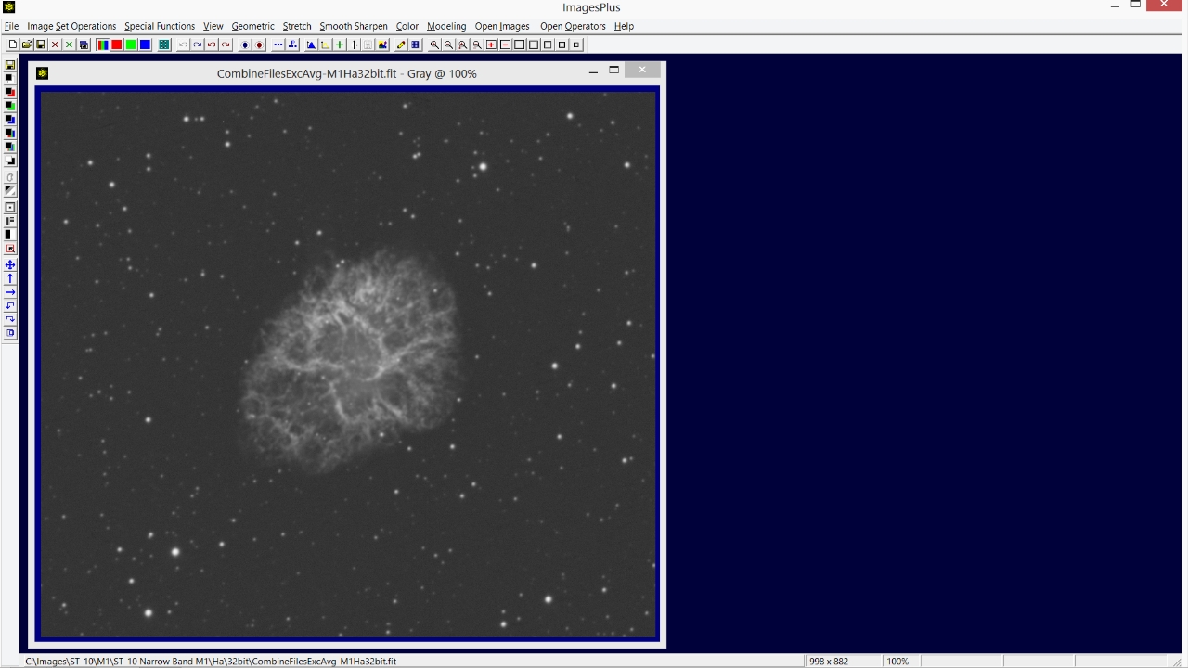Click the blue right arrow sidebar icon
Image resolution: width=1188 pixels, height=668 pixels.
point(10,292)
